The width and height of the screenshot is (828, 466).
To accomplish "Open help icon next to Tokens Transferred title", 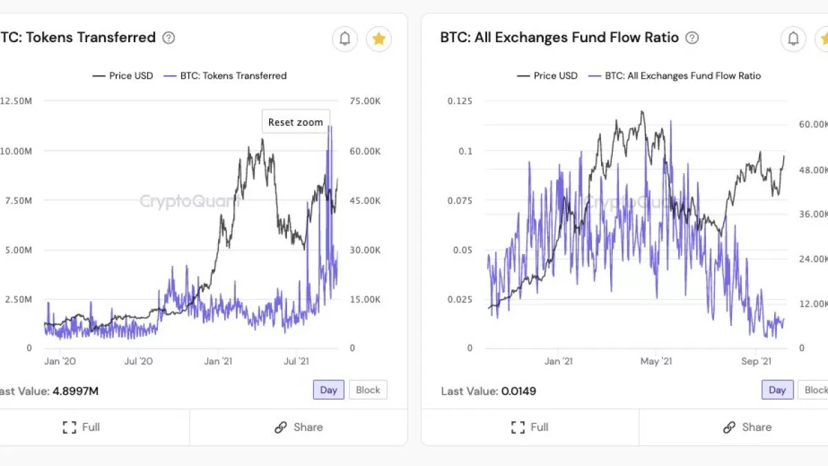I will pyautogui.click(x=168, y=38).
